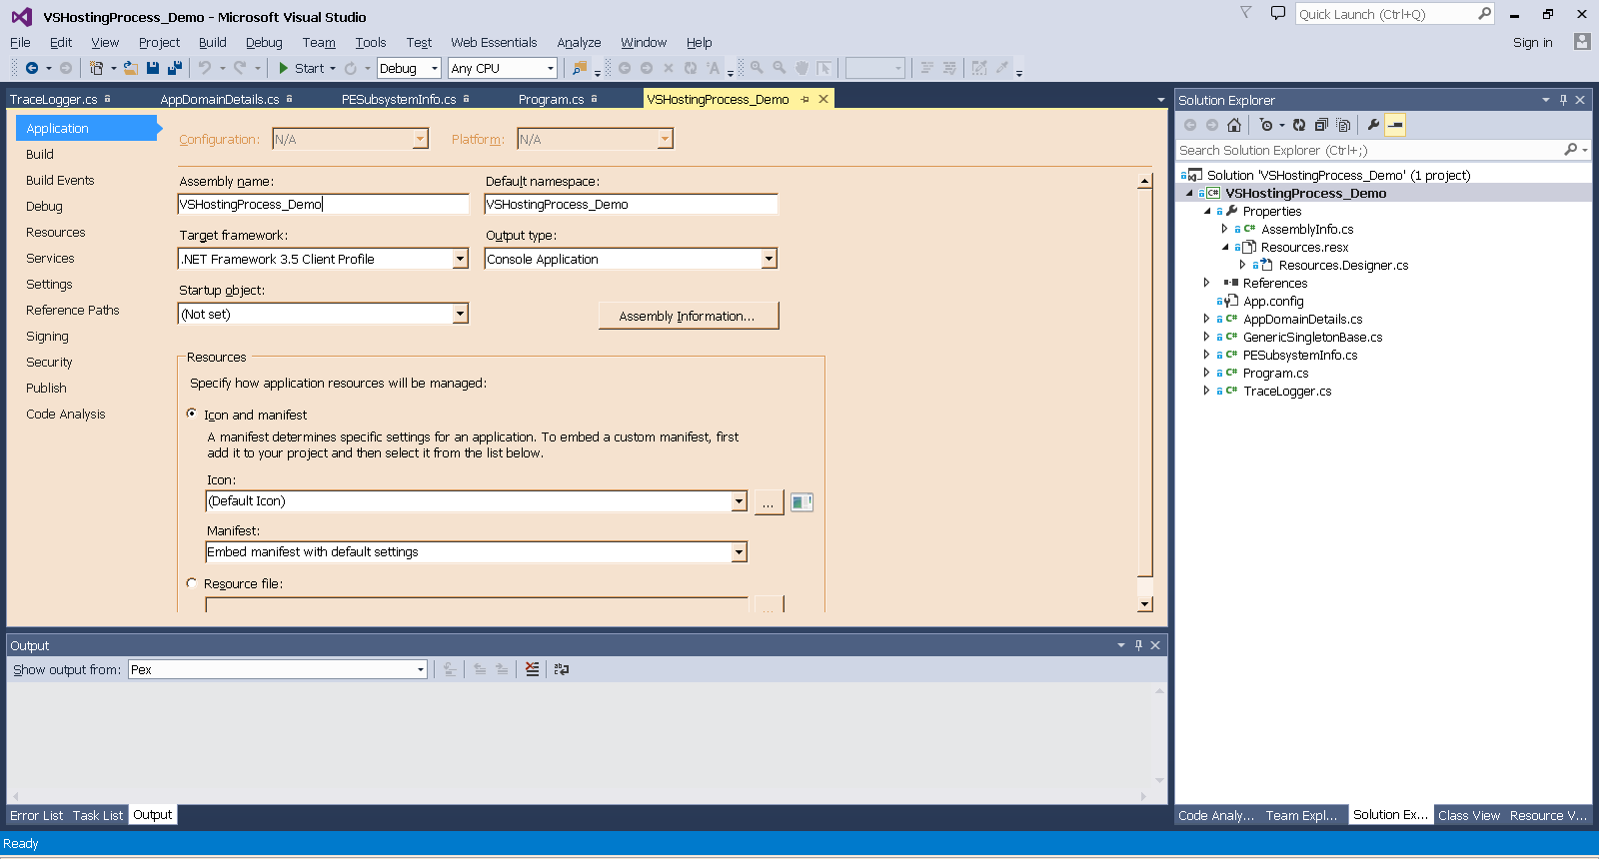Pin the VSHostingProcess_Demo document tab

804,99
